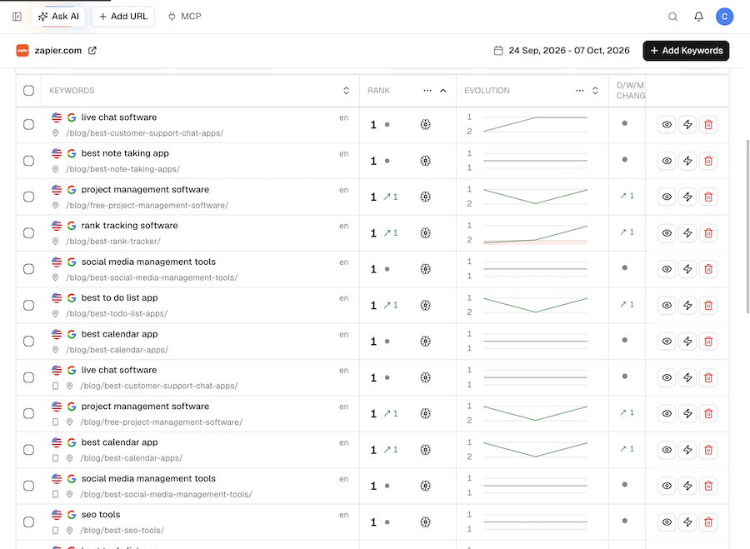Open the MCP item
The image size is (750, 549).
(185, 17)
